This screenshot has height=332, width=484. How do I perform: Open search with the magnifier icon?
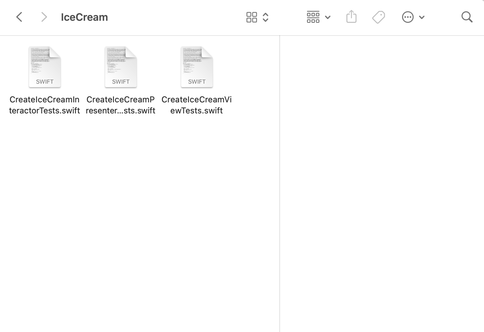[x=467, y=17]
